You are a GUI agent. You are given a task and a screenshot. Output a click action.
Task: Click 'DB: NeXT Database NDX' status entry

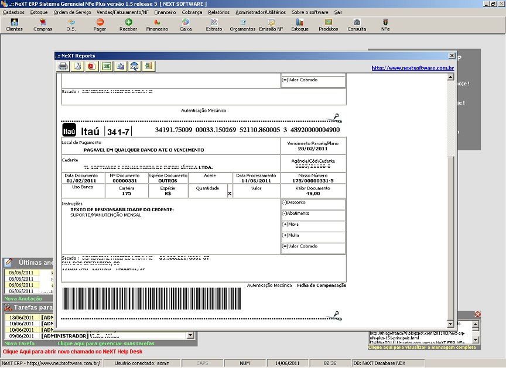(379, 363)
